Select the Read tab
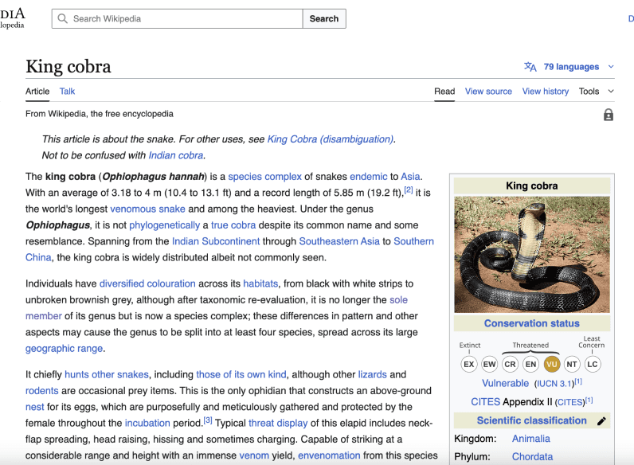634x465 pixels. [444, 92]
